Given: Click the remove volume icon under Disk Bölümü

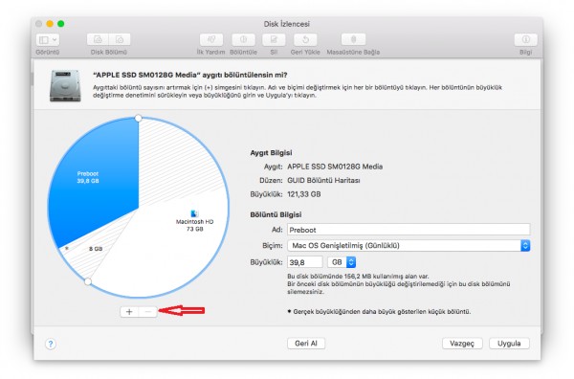Looking at the screenshot, I should point(120,39).
